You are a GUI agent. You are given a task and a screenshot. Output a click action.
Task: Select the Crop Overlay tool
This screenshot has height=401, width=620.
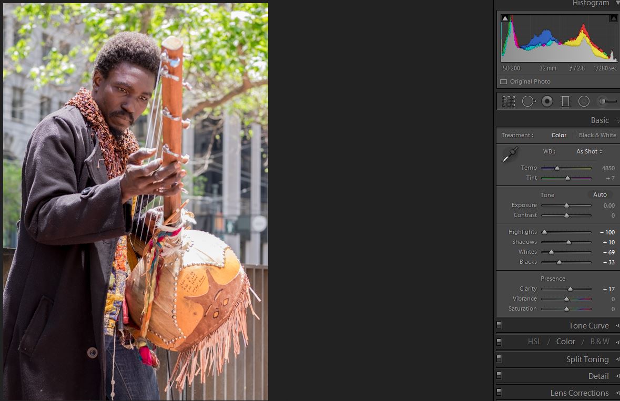coord(508,101)
